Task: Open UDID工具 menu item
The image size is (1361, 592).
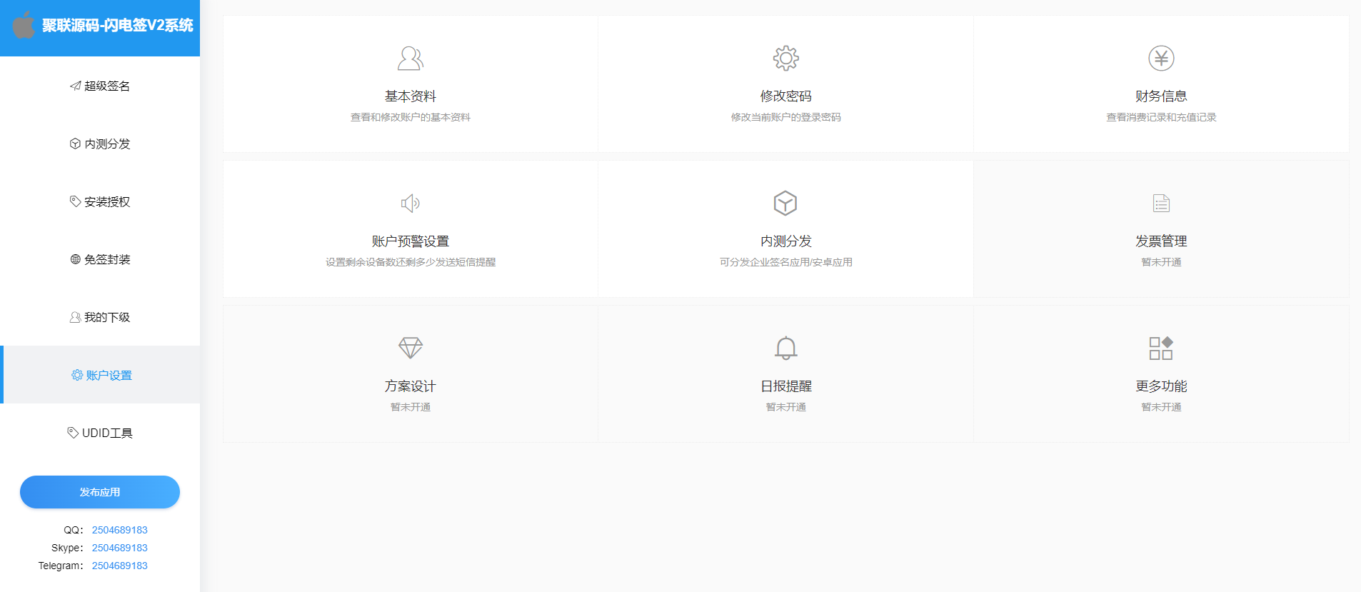Action: (x=100, y=433)
